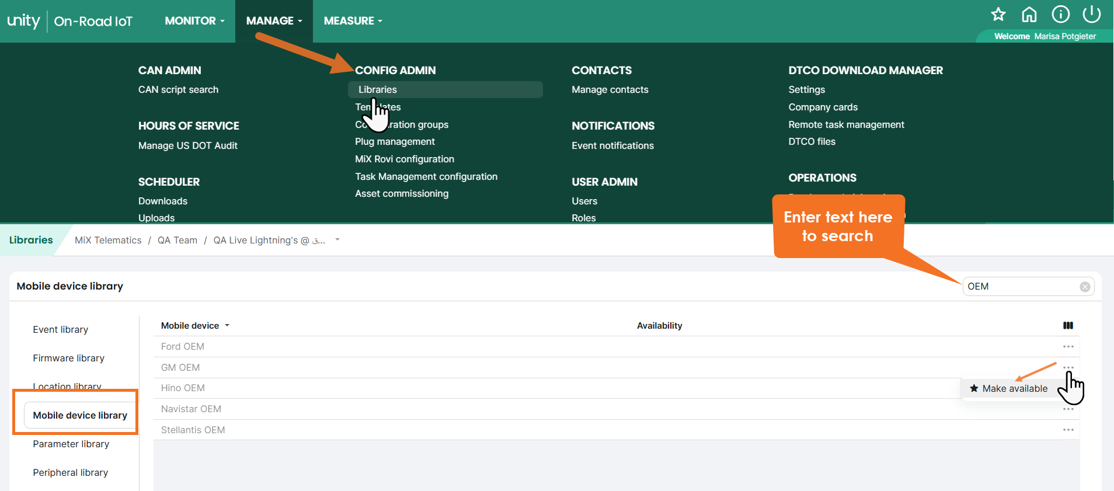Expand the breadcrumb organisation dropdown arrow
The height and width of the screenshot is (491, 1114).
click(337, 240)
